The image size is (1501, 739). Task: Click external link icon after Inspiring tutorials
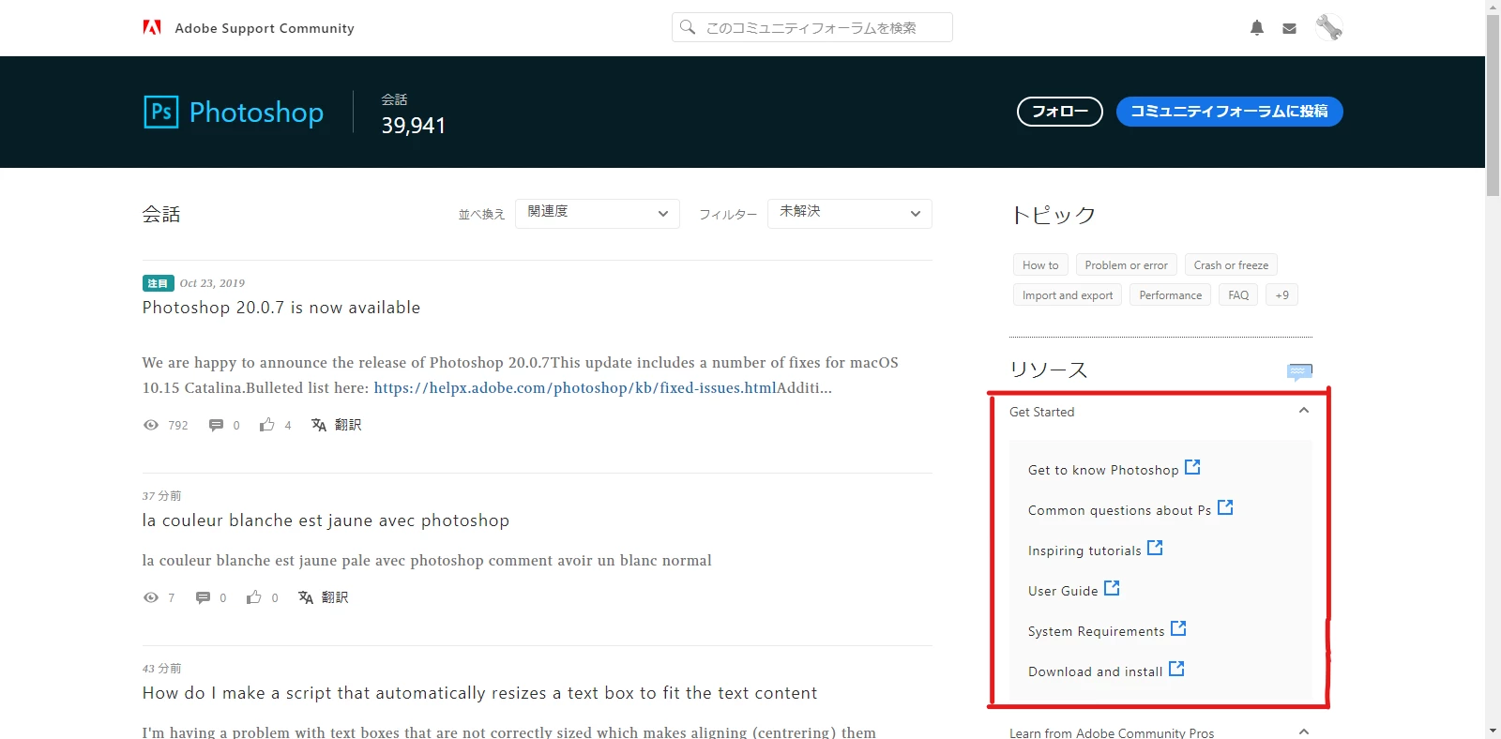(x=1155, y=548)
